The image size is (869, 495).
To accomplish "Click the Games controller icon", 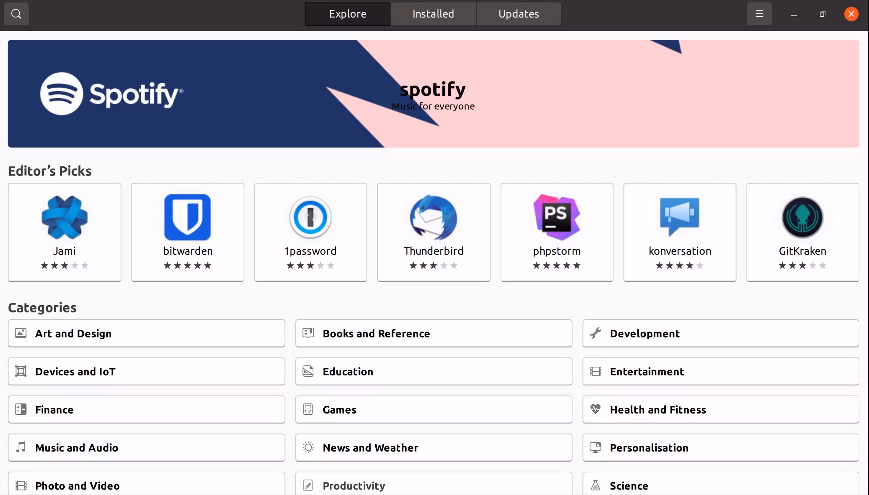I will tap(308, 409).
